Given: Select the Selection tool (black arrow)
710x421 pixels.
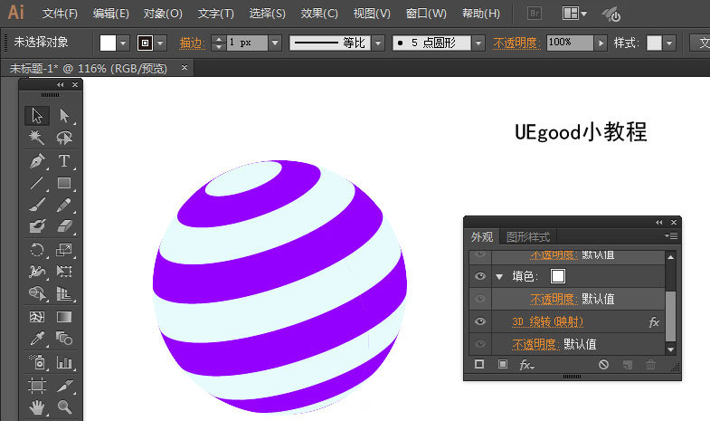Looking at the screenshot, I should click(37, 116).
